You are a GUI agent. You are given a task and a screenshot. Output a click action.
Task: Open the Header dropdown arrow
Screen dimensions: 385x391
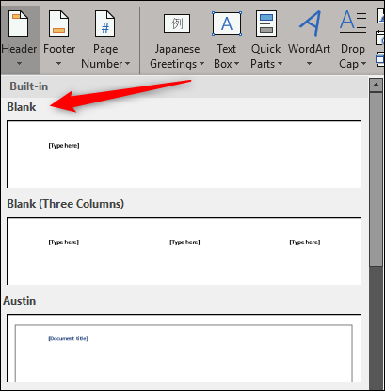[x=19, y=64]
